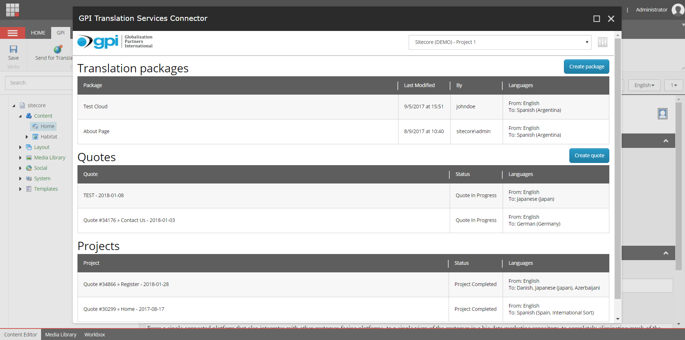Click the Save floppy disk icon

(x=13, y=49)
